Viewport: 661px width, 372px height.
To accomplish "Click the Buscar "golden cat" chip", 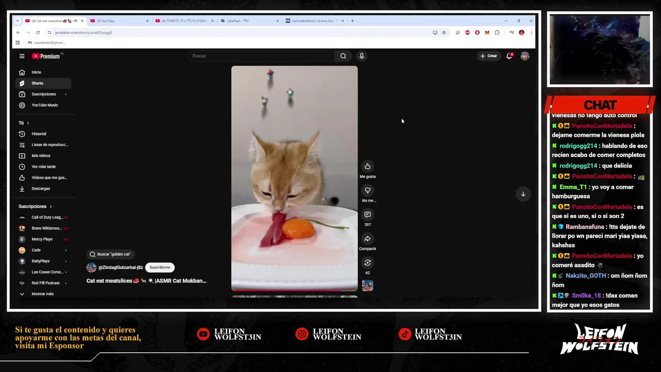I will click(x=110, y=254).
